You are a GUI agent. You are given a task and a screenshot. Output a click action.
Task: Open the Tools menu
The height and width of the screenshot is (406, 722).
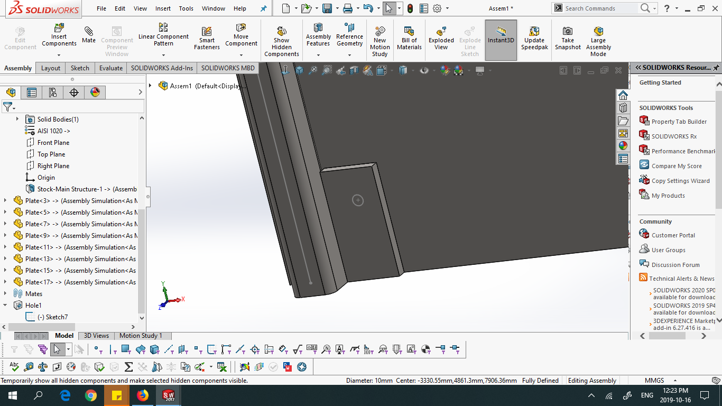[x=186, y=8]
